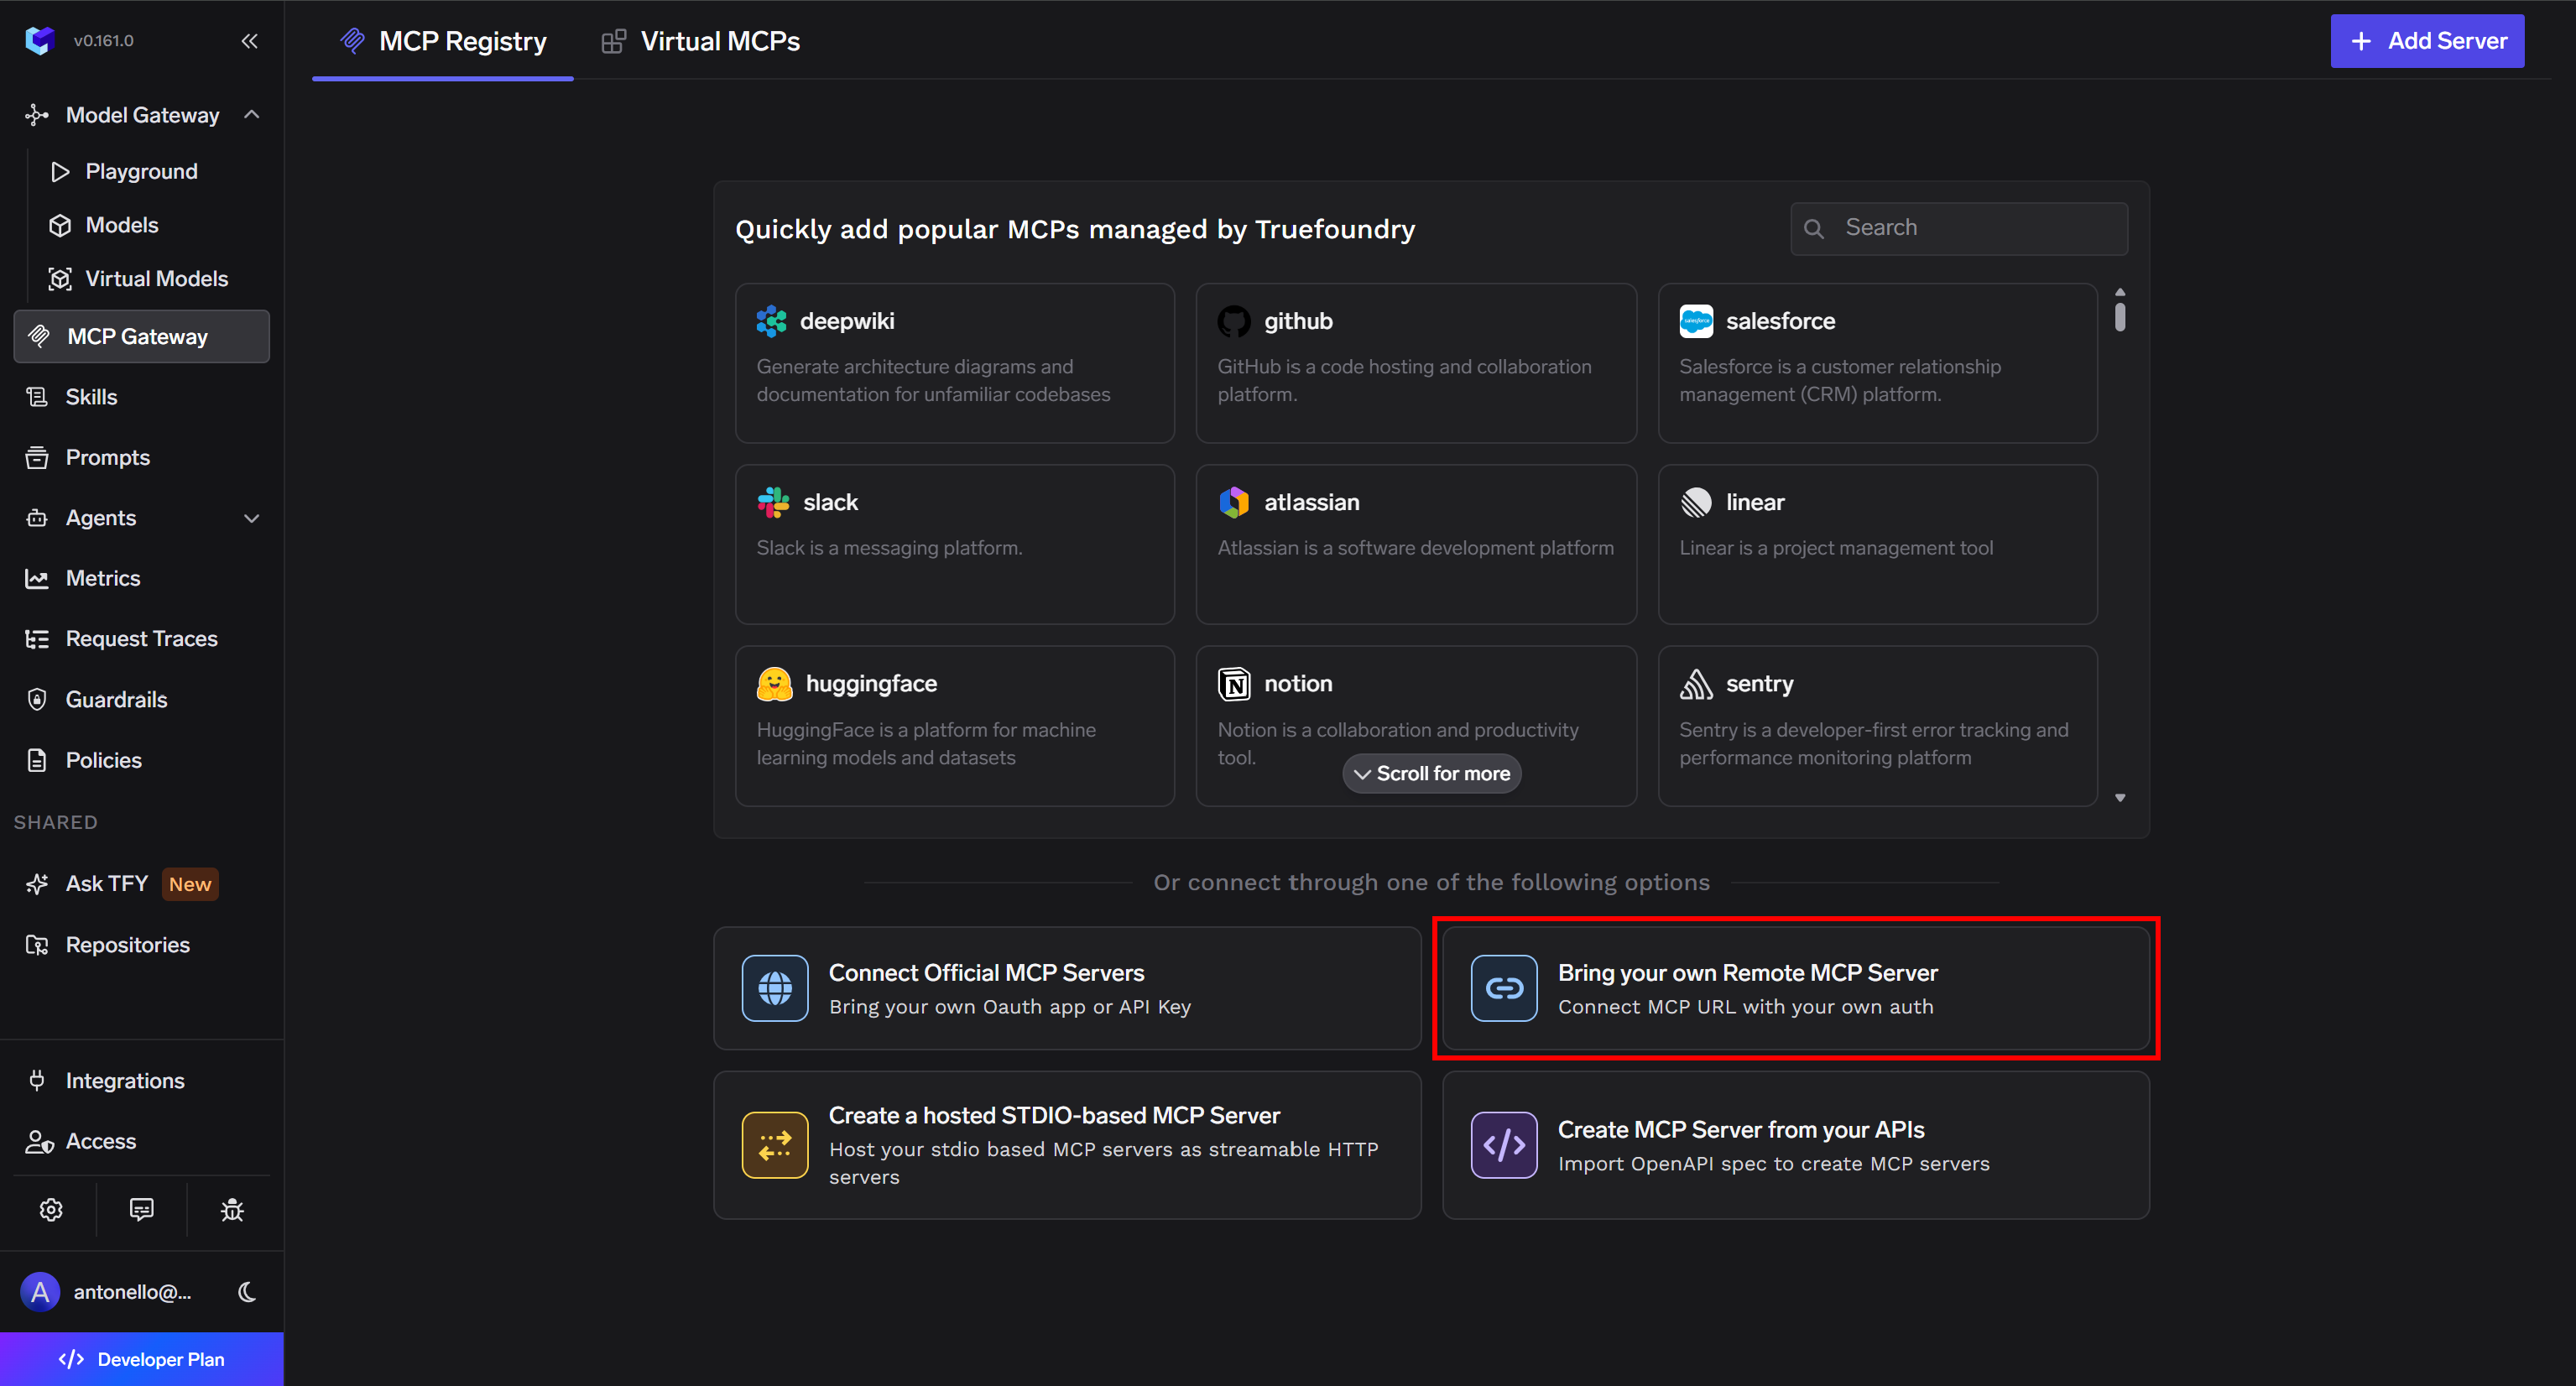Click the feedback chat icon
Screen dimensions: 2576x1386
(142, 1210)
